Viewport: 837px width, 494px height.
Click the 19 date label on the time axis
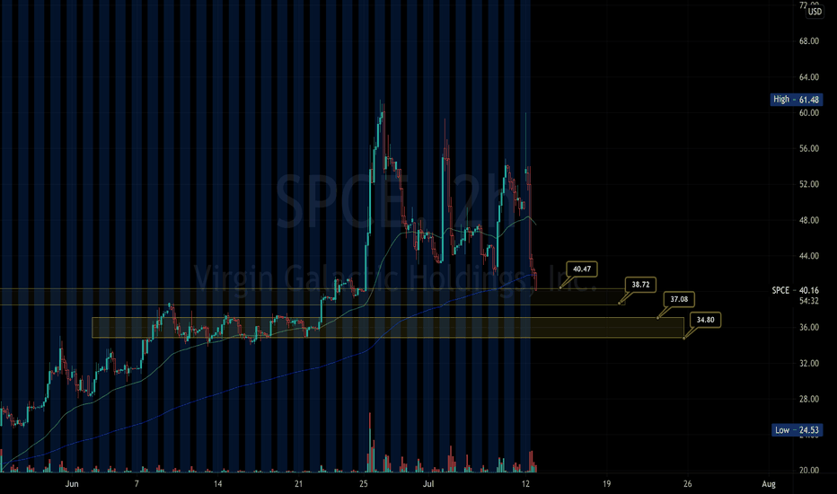(x=607, y=484)
